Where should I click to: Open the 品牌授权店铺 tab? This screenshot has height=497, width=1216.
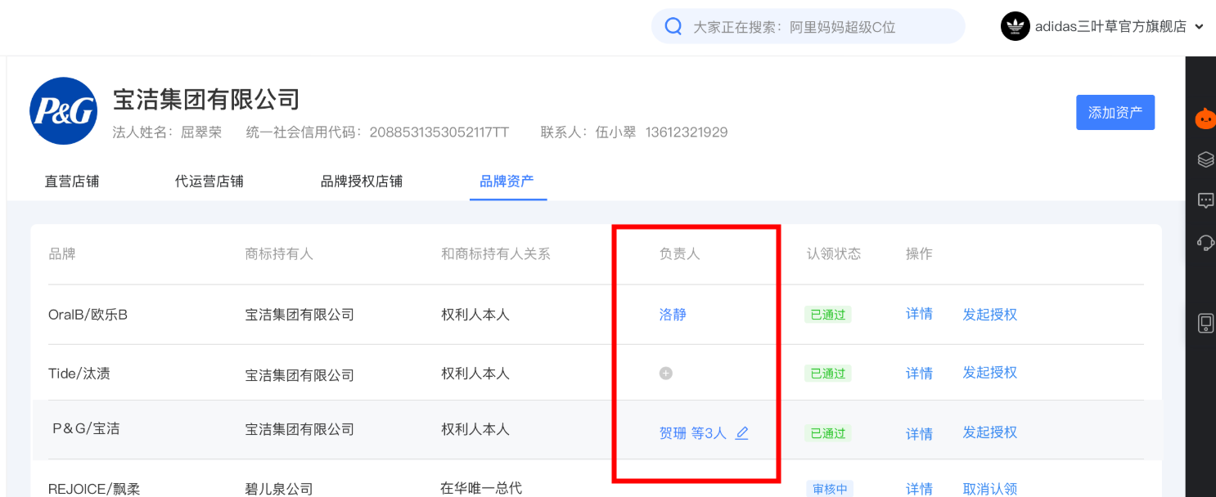click(x=362, y=181)
